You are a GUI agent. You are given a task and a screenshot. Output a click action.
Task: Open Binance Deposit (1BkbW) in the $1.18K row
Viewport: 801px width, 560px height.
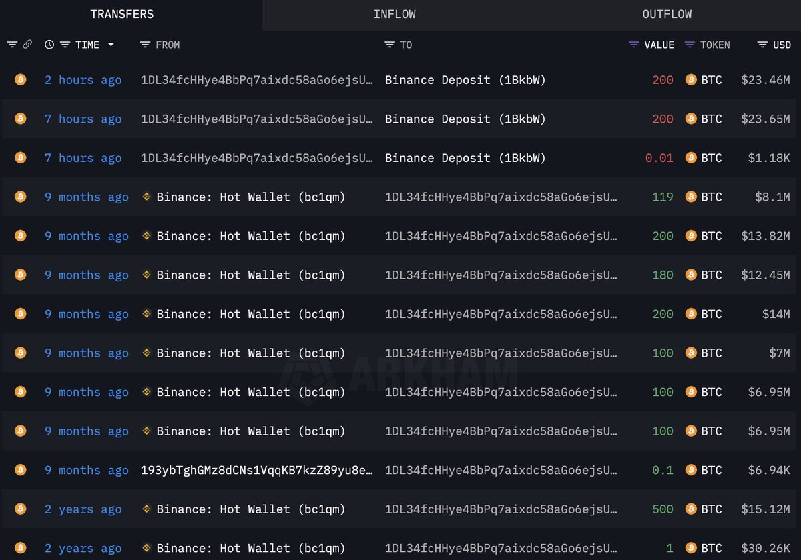pos(465,158)
